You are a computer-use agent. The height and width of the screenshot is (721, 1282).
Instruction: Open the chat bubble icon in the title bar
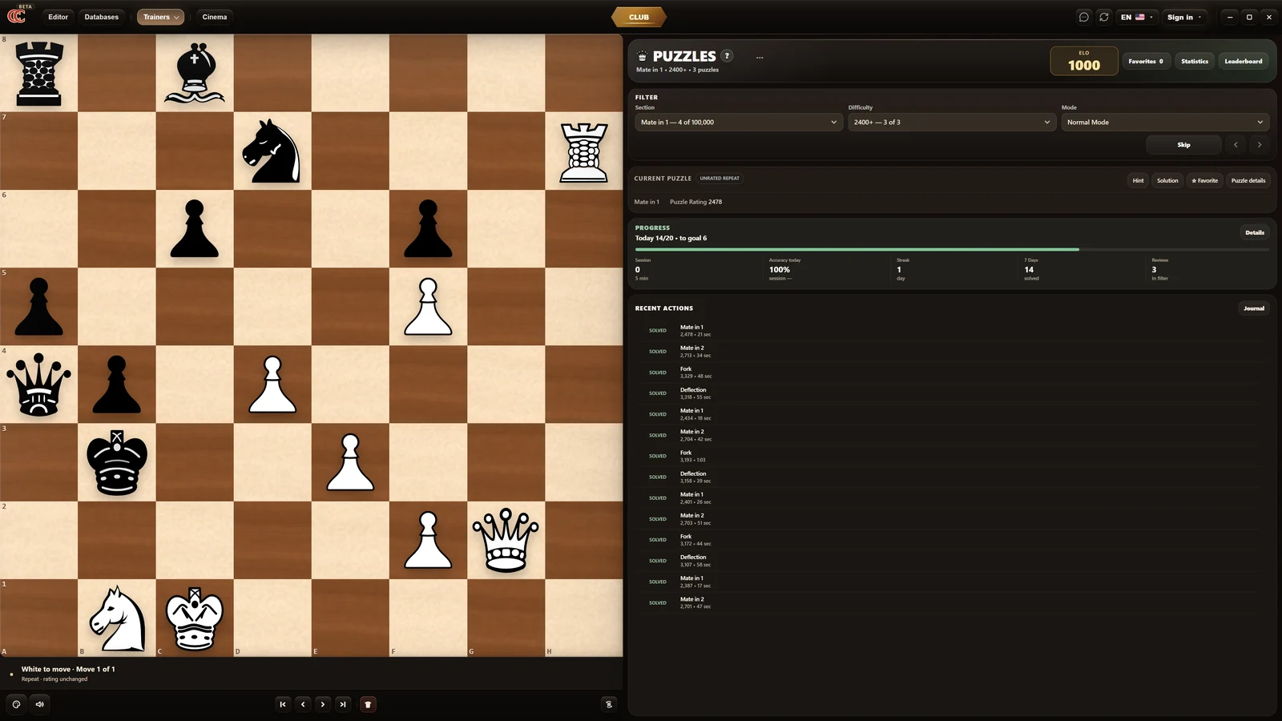(1084, 17)
